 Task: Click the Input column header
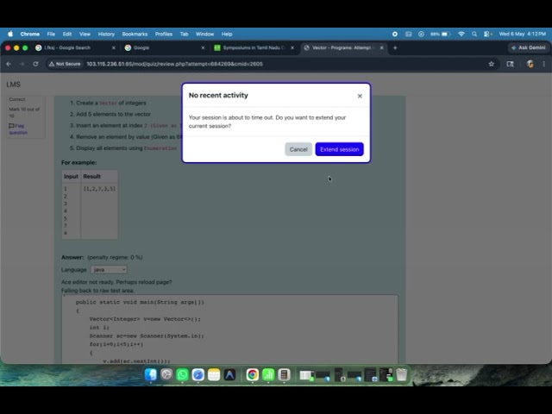click(x=71, y=176)
